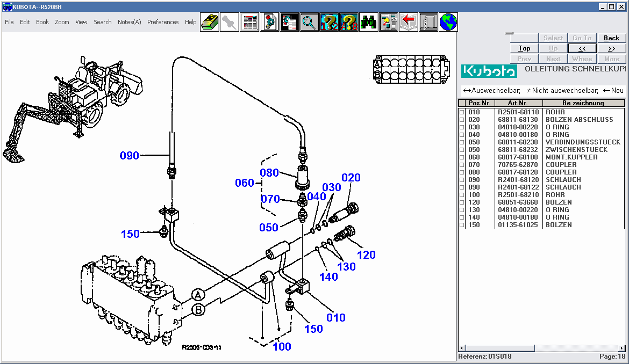
Task: Click the question mark A-B icon
Action: coord(349,22)
